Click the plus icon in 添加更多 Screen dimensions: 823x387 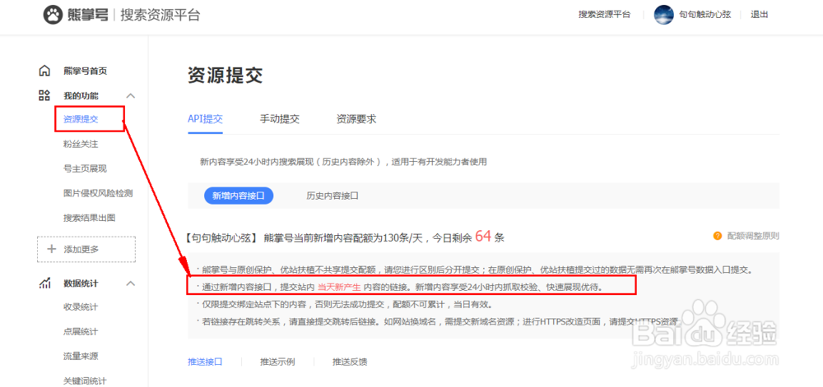pyautogui.click(x=51, y=249)
